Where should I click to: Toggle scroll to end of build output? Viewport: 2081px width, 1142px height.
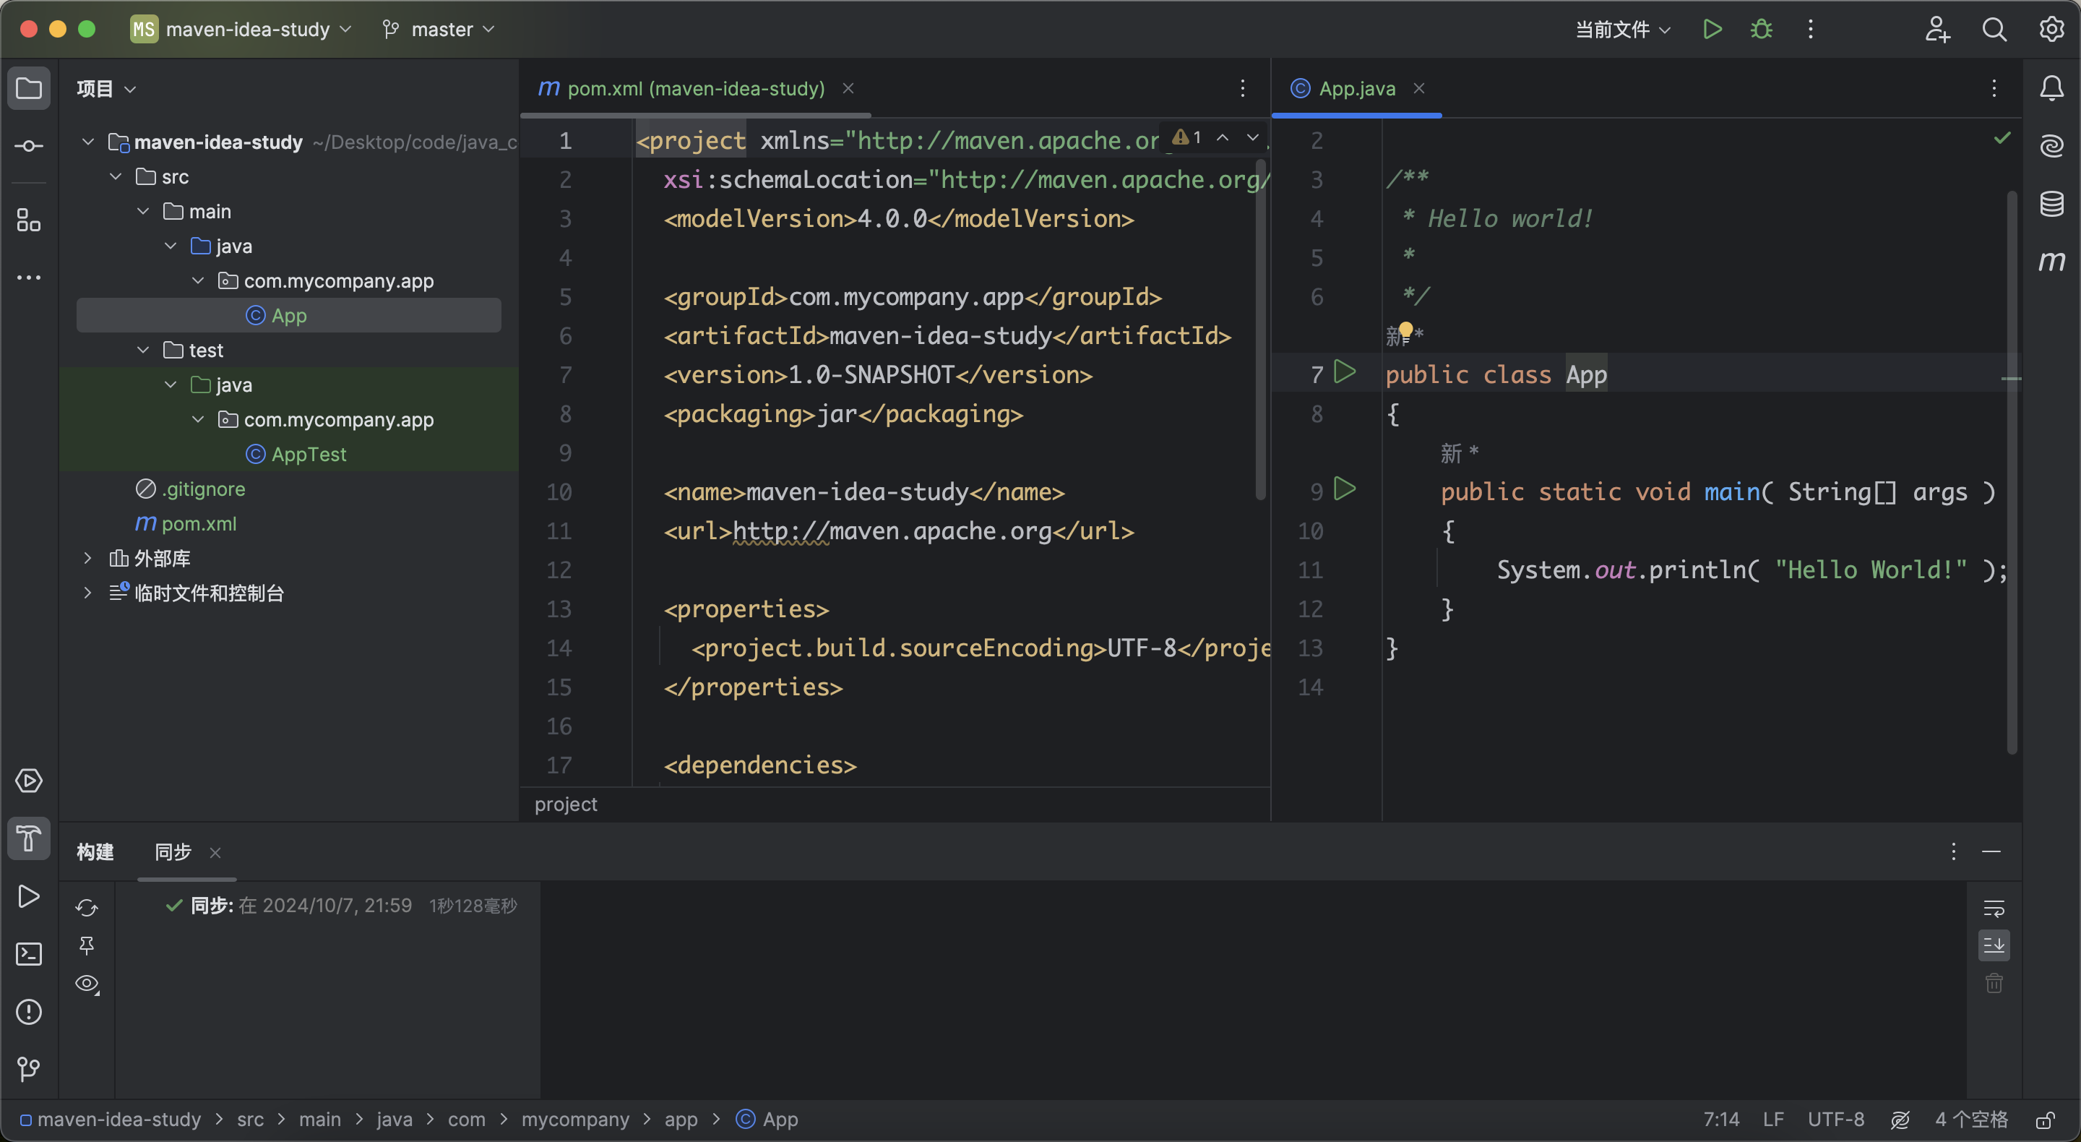click(1994, 945)
